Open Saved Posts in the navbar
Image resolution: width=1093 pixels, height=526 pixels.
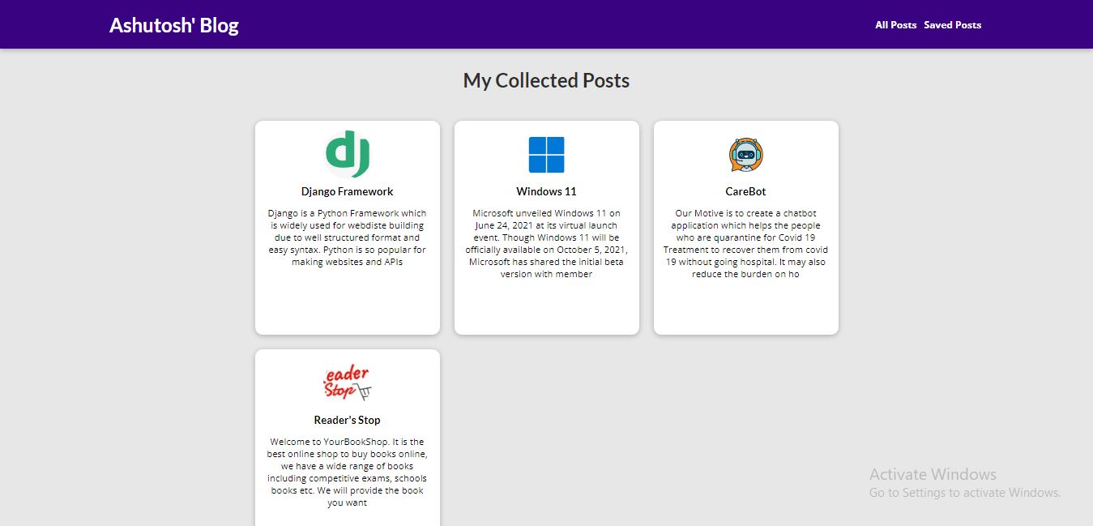tap(952, 25)
